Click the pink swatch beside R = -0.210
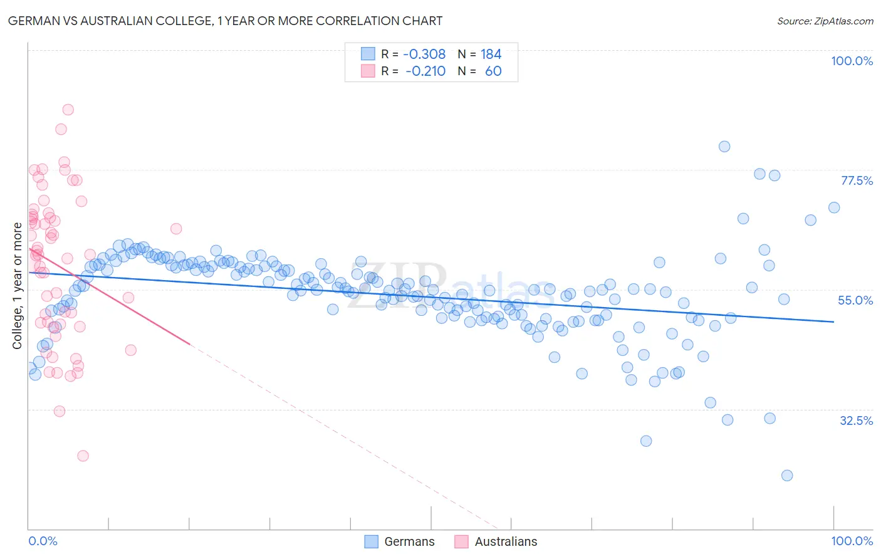This screenshot has width=881, height=559. pyautogui.click(x=368, y=71)
